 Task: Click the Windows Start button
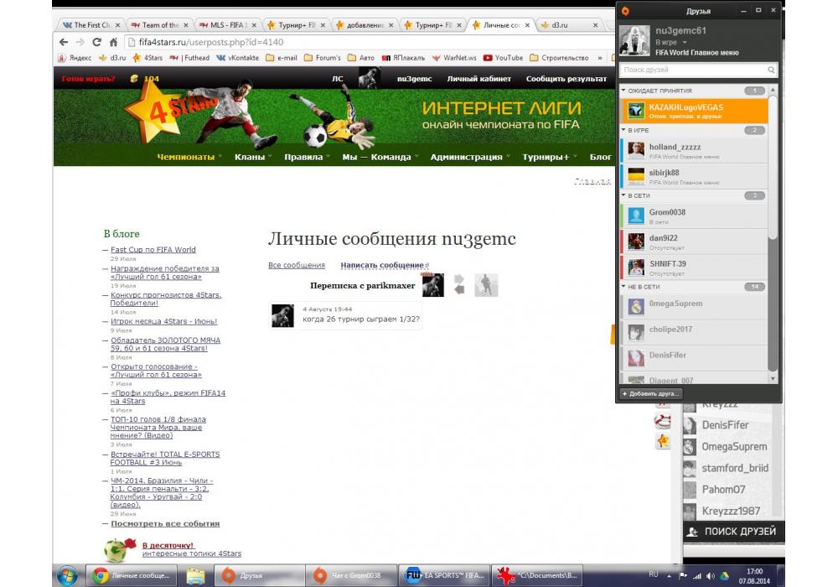67,576
